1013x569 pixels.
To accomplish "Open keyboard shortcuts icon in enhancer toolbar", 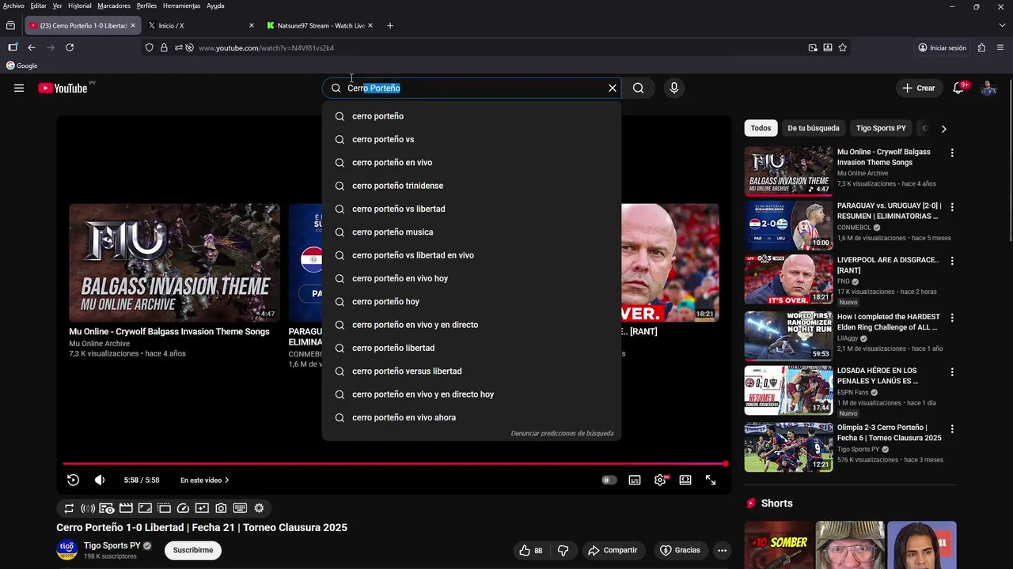I will coord(240,508).
